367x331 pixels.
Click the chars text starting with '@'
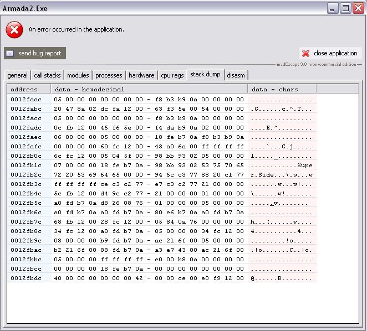(x=282, y=278)
